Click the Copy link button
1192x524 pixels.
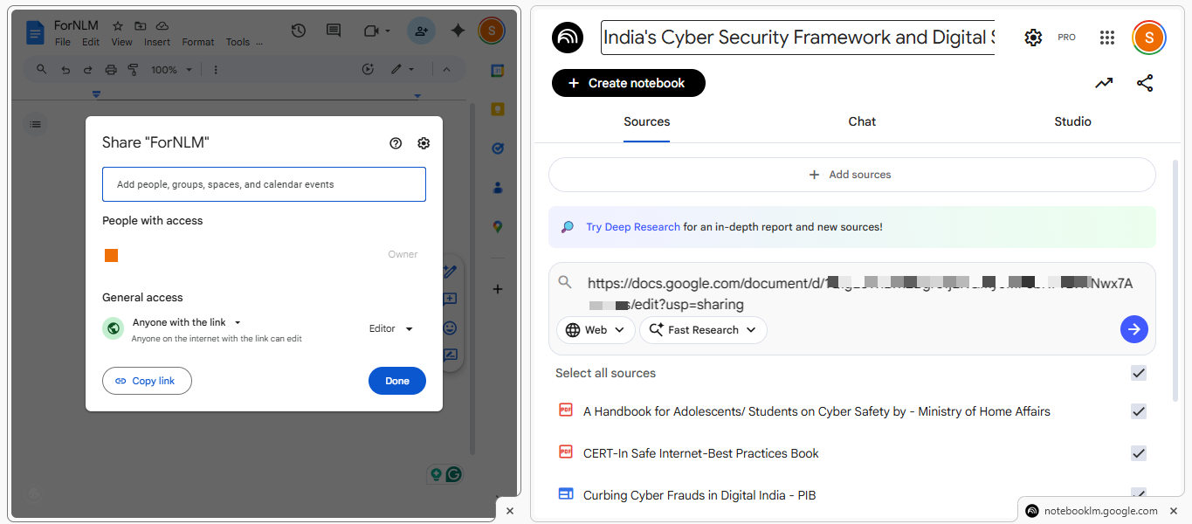tap(147, 381)
